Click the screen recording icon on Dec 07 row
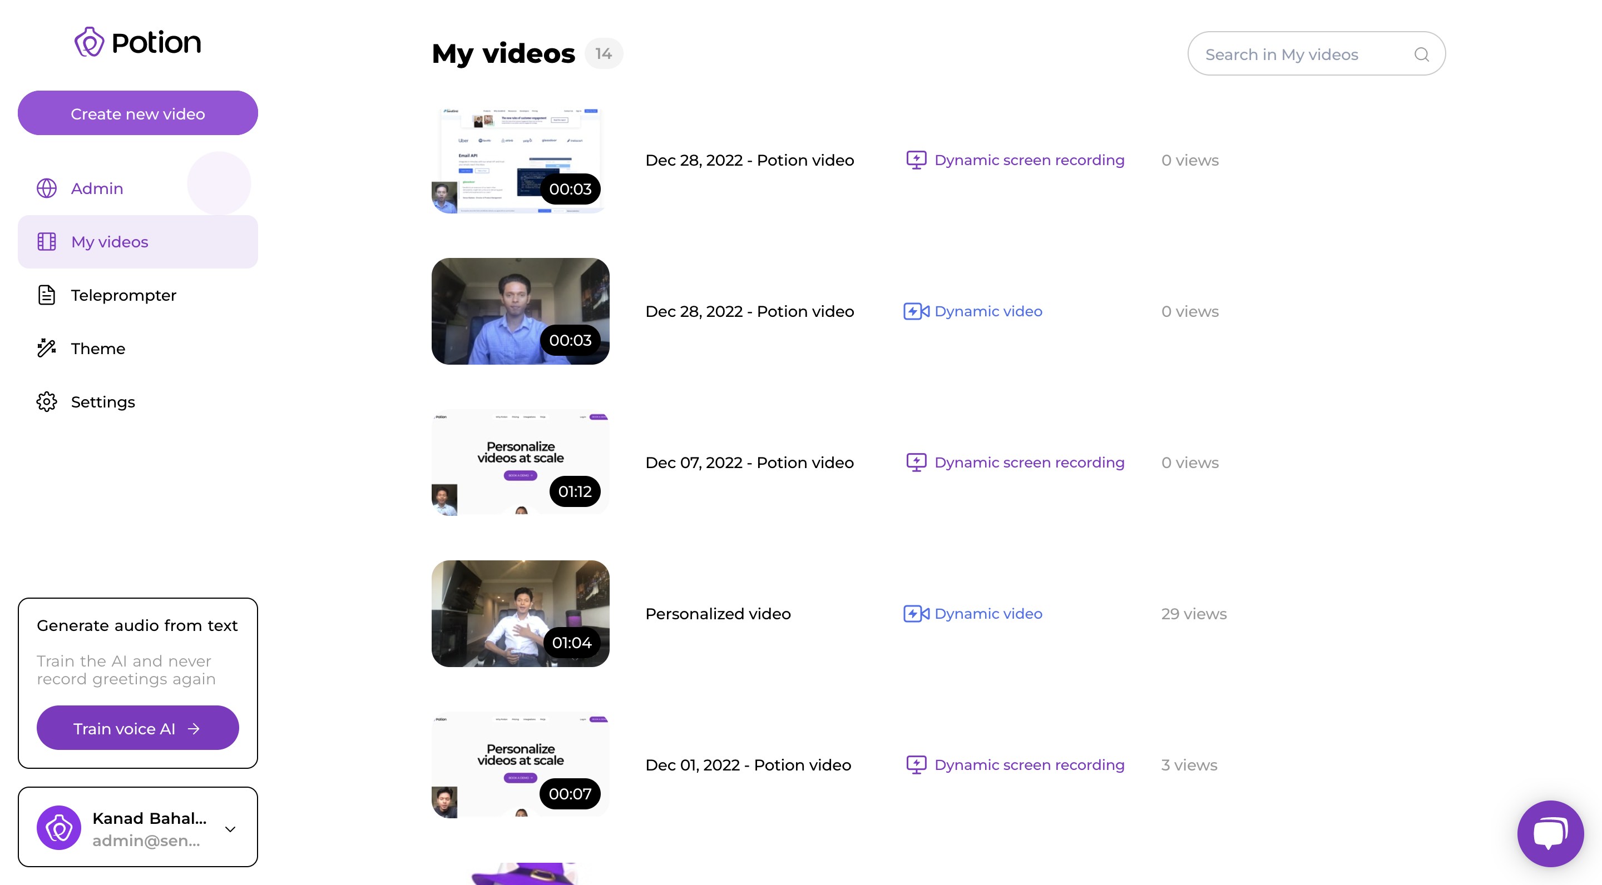The width and height of the screenshot is (1602, 885). pos(916,463)
